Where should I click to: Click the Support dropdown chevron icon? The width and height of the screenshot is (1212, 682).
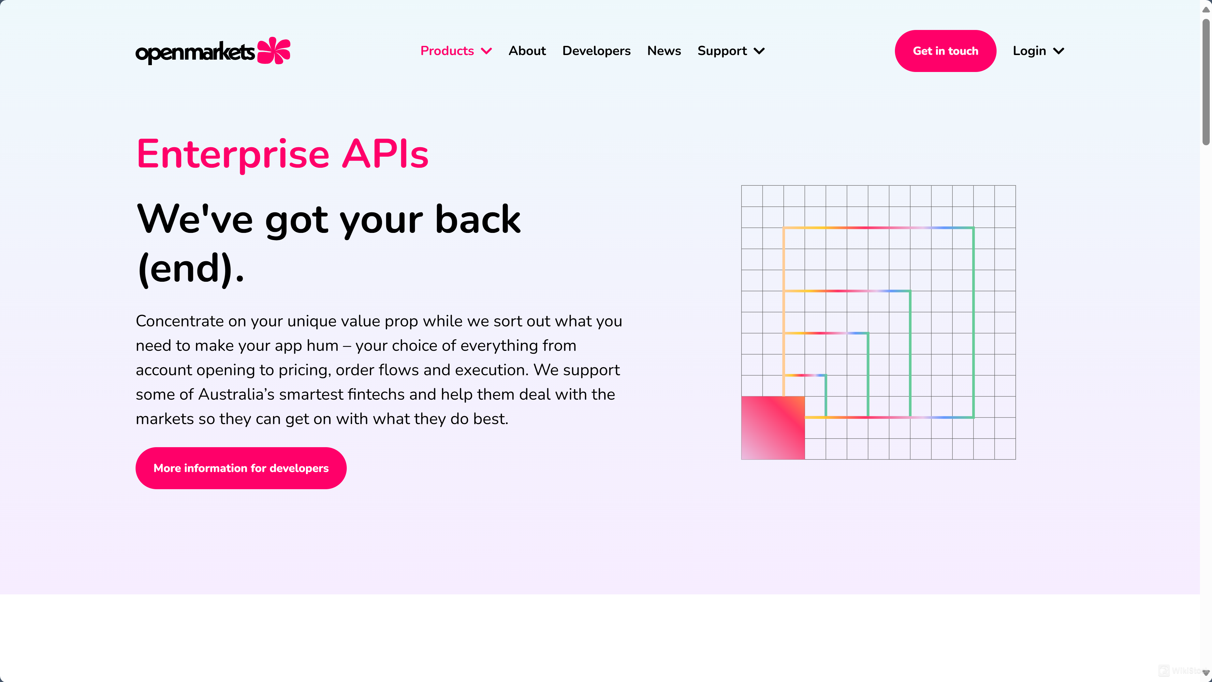pos(759,51)
